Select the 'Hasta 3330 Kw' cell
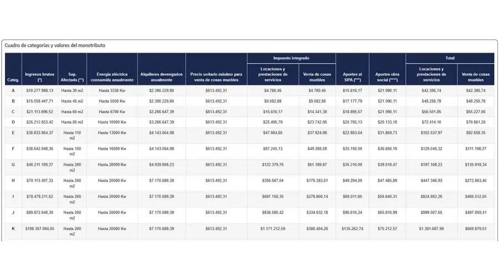Screen dimensions: 499x280 (112, 90)
